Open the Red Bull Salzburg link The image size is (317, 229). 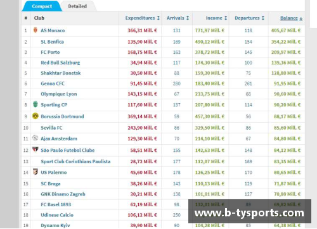coord(60,63)
